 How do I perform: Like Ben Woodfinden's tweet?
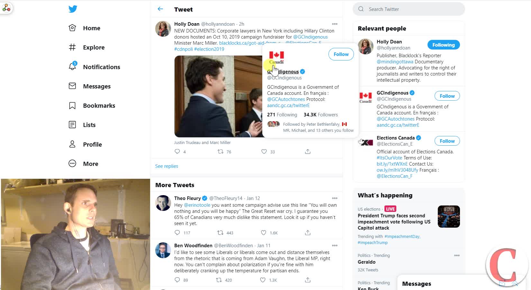click(x=263, y=280)
